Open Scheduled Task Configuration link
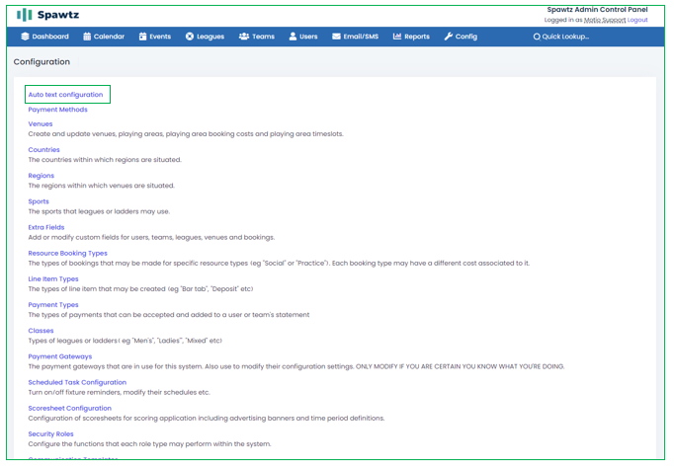The height and width of the screenshot is (468, 674). [x=77, y=382]
